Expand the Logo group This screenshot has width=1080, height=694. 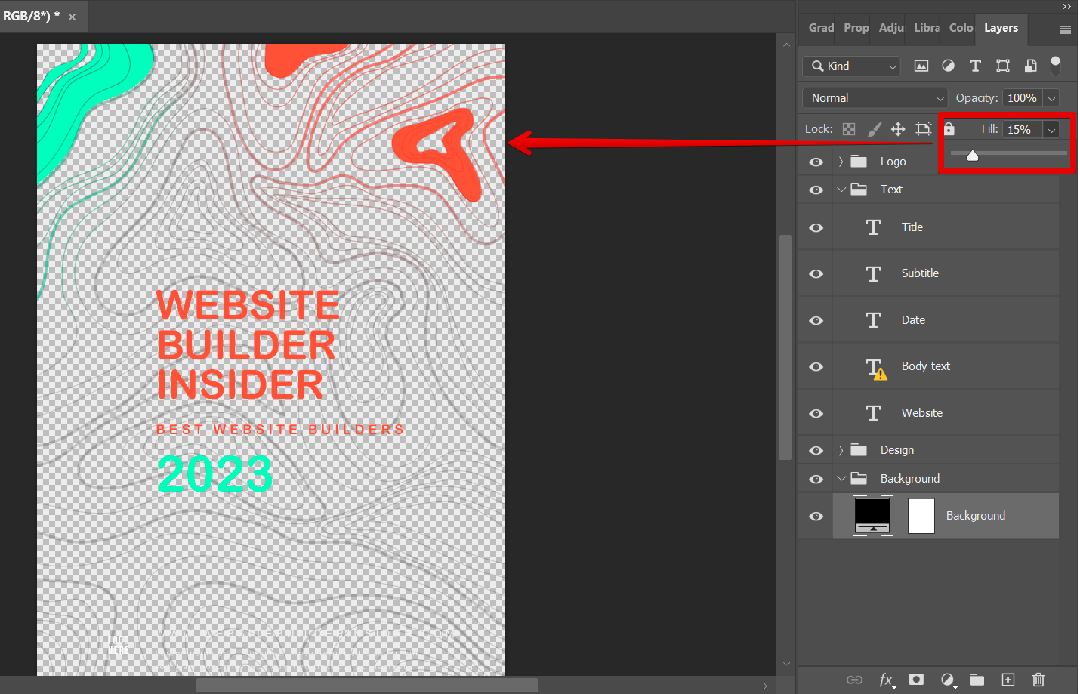[x=841, y=161]
